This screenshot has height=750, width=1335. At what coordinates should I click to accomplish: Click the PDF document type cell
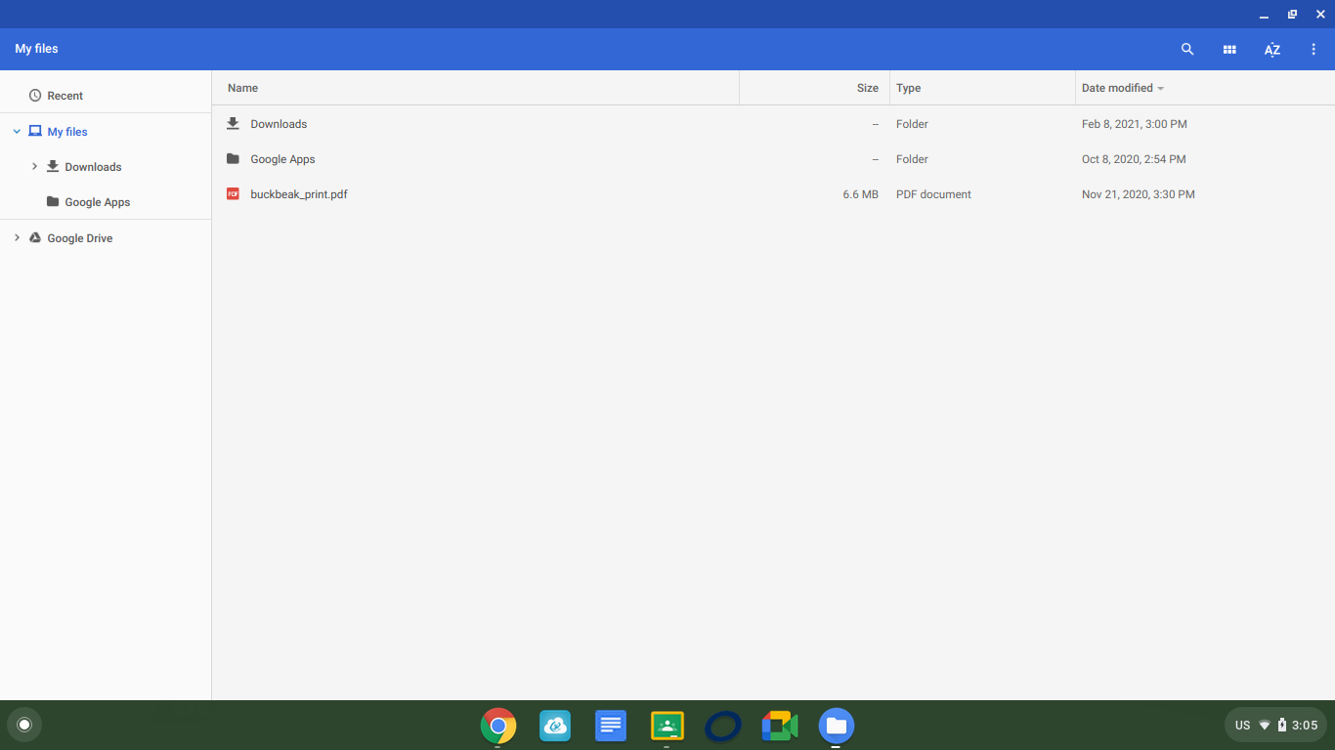(x=933, y=194)
